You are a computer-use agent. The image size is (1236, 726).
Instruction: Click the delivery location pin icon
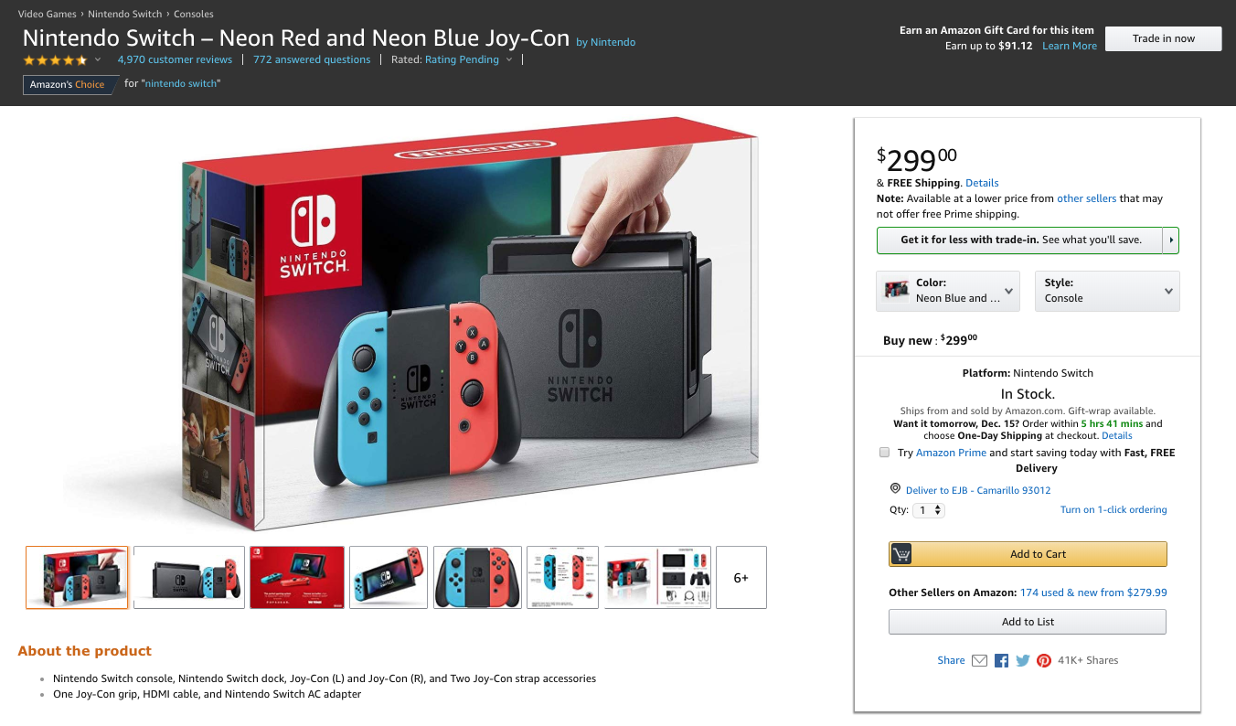pos(895,489)
